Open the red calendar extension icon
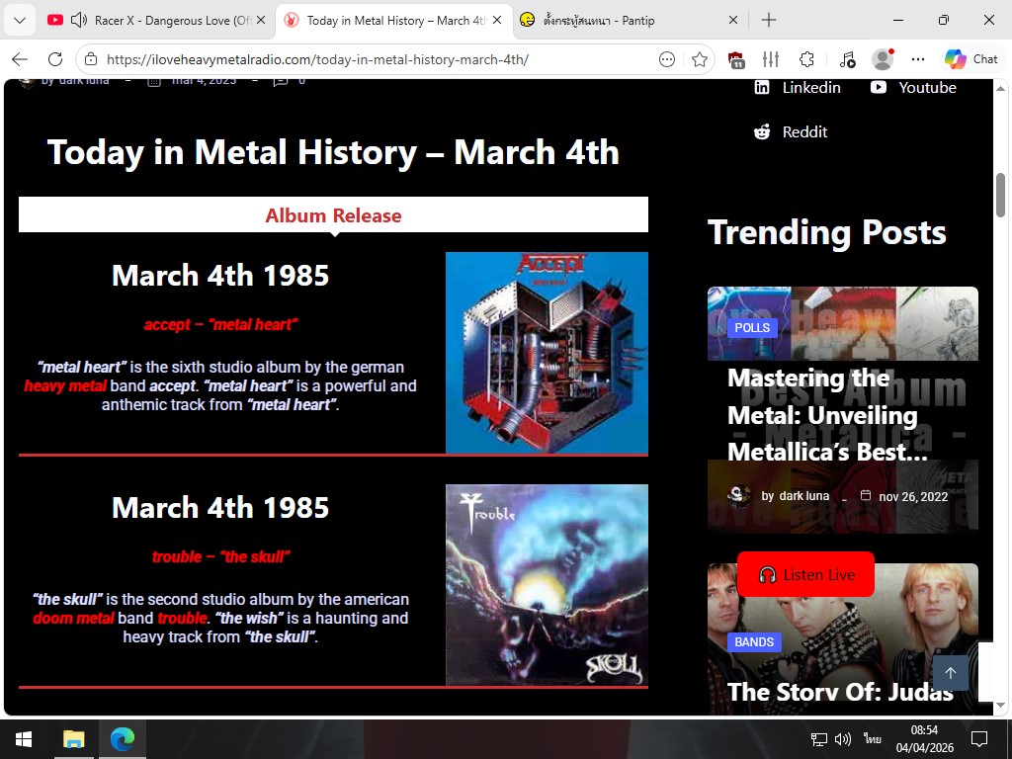This screenshot has width=1012, height=759. point(736,59)
